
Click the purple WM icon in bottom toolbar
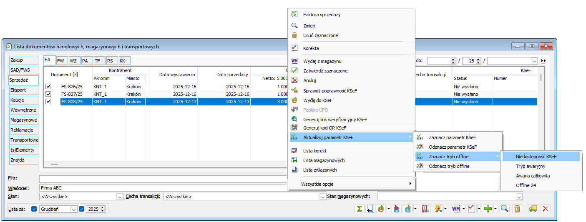pos(455,209)
